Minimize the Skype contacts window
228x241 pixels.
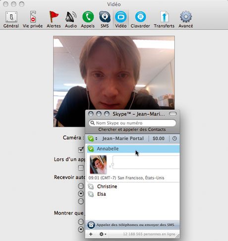(x=99, y=114)
